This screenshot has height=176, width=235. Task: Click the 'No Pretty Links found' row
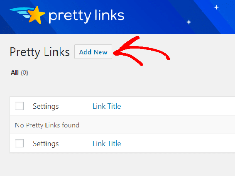coord(122,125)
